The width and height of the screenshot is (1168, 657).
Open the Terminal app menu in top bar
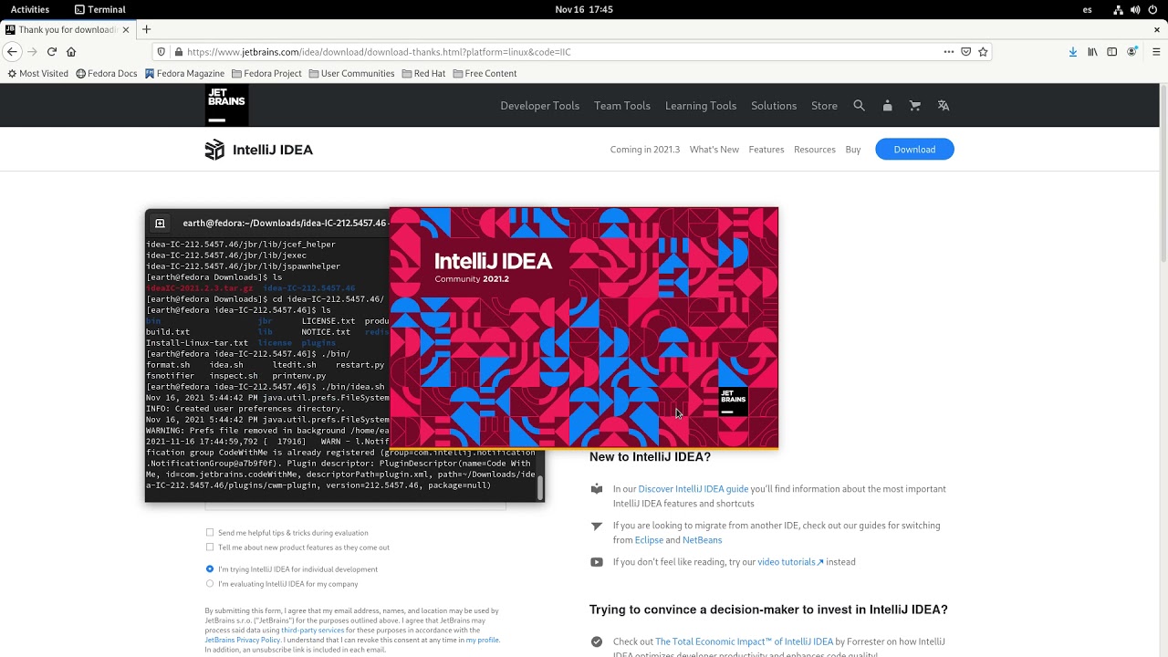point(100,9)
